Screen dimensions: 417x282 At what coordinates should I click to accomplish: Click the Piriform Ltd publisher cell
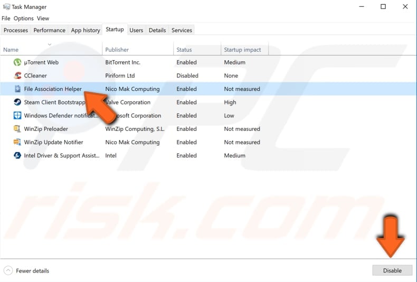(x=120, y=76)
